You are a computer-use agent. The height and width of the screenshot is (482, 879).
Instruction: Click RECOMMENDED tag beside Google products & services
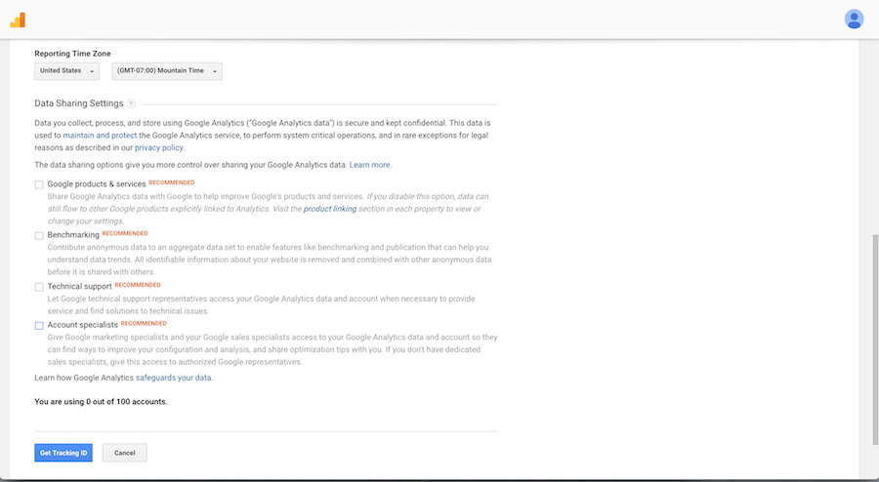(172, 182)
